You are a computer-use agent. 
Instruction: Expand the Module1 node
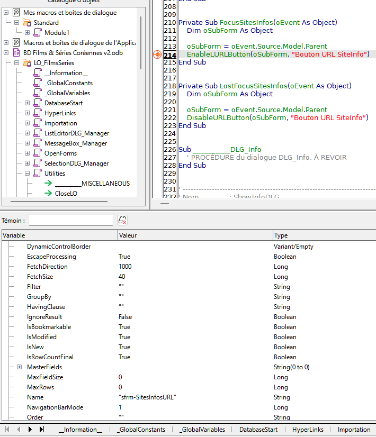(27, 33)
